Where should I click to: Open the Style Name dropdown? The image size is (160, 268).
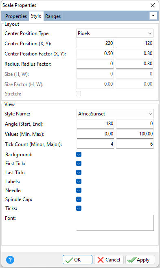[115, 114]
